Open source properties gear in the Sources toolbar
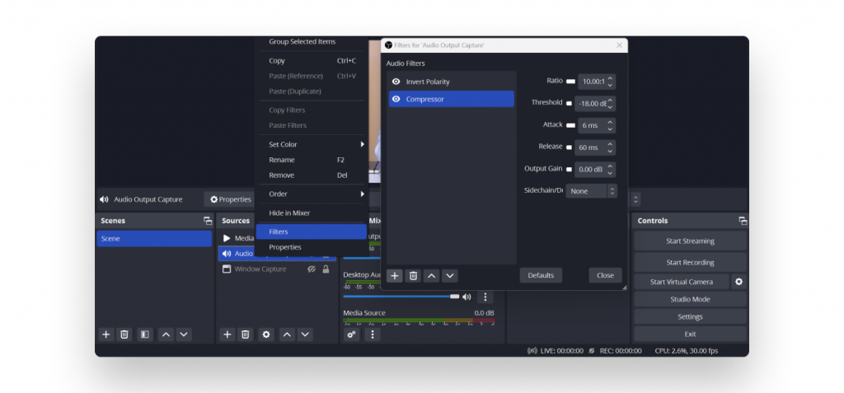This screenshot has height=393, width=844. [x=266, y=335]
